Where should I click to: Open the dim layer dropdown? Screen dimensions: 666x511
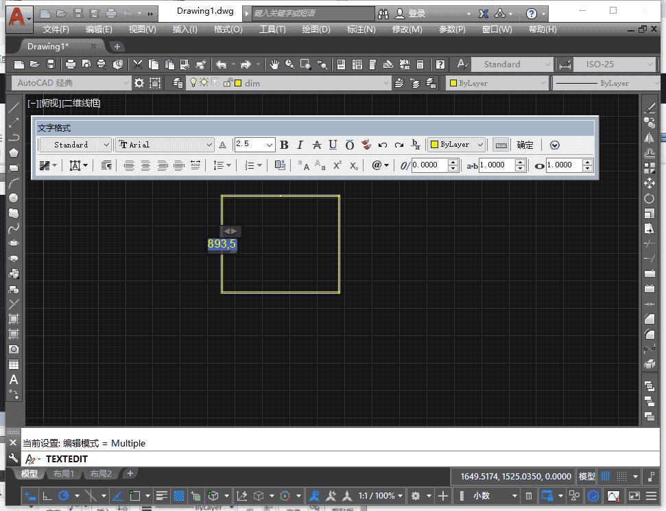(289, 83)
